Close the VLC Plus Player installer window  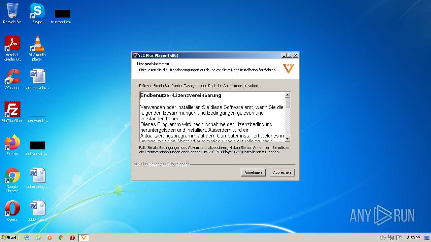(x=296, y=55)
